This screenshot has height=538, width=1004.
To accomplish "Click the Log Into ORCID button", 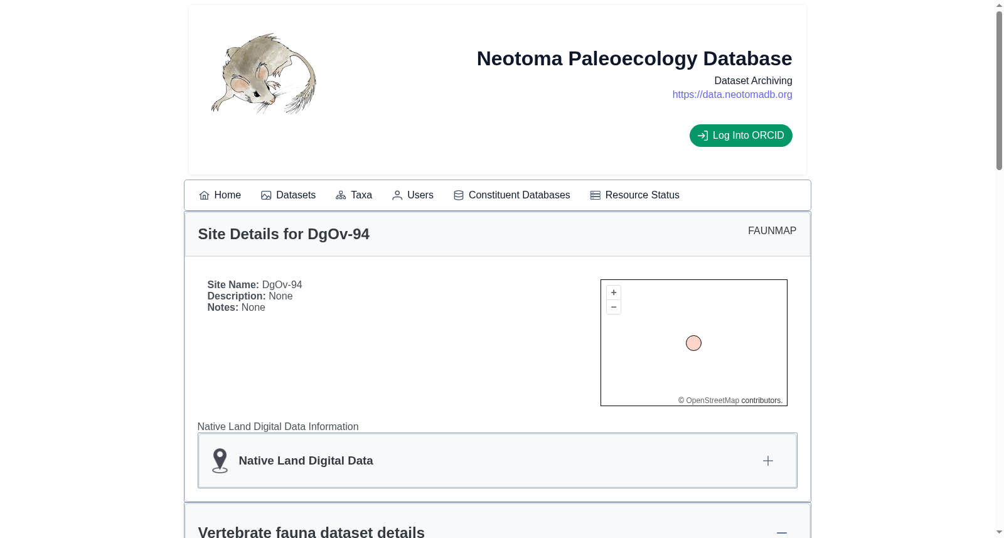I will pyautogui.click(x=741, y=136).
